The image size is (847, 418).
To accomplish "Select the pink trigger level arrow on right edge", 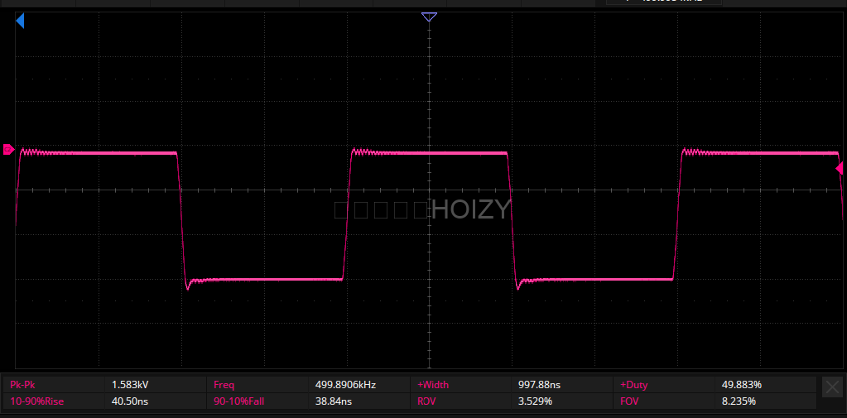I will [840, 169].
